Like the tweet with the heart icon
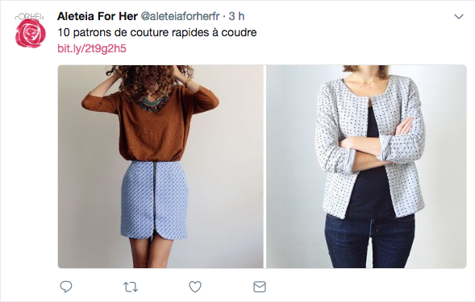This screenshot has width=475, height=302. point(195,287)
